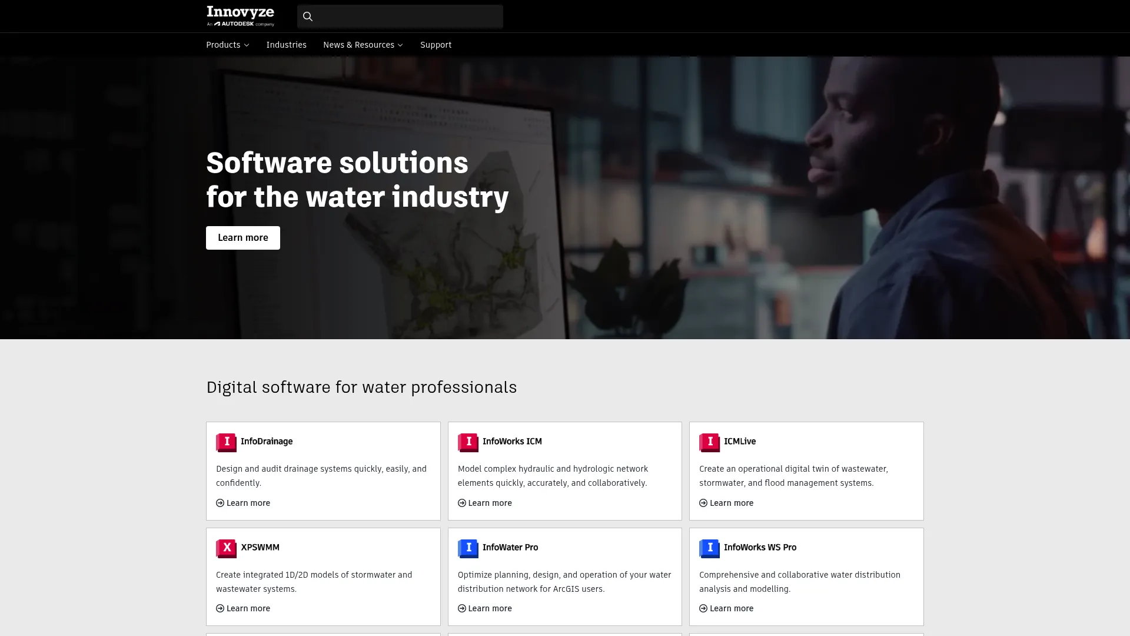Viewport: 1130px width, 636px height.
Task: Click the 'Digital software for water professionals' heading
Action: pos(361,387)
